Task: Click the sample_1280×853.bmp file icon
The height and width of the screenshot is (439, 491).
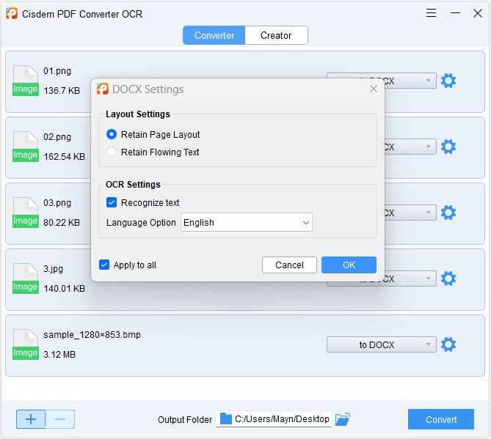Action: pyautogui.click(x=26, y=344)
